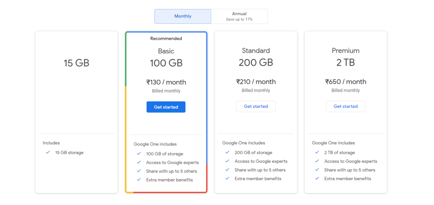This screenshot has height=205, width=434.
Task: Click Basic plan's Extra member benefits checkmark
Action: click(139, 180)
